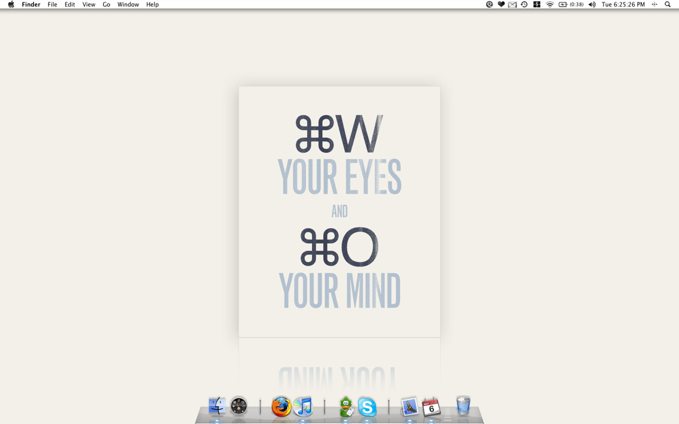Launch Firefox from the Dock
This screenshot has width=679, height=424.
pyautogui.click(x=281, y=407)
